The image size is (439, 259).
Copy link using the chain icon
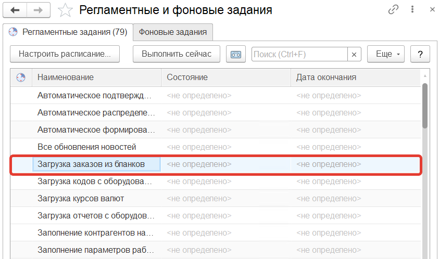(x=394, y=10)
